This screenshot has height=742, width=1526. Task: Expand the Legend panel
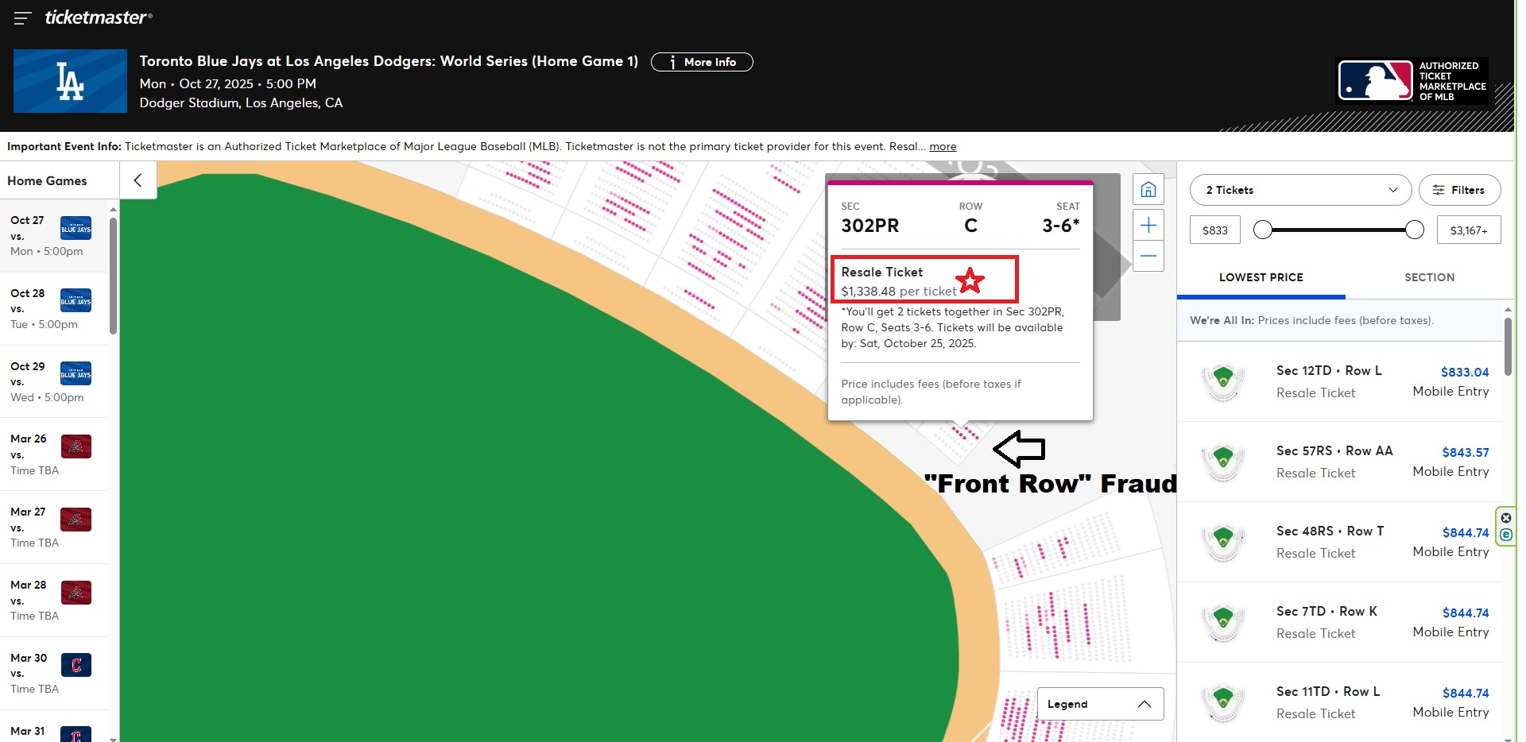click(1099, 704)
